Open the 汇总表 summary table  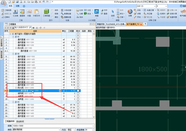(x=15, y=13)
